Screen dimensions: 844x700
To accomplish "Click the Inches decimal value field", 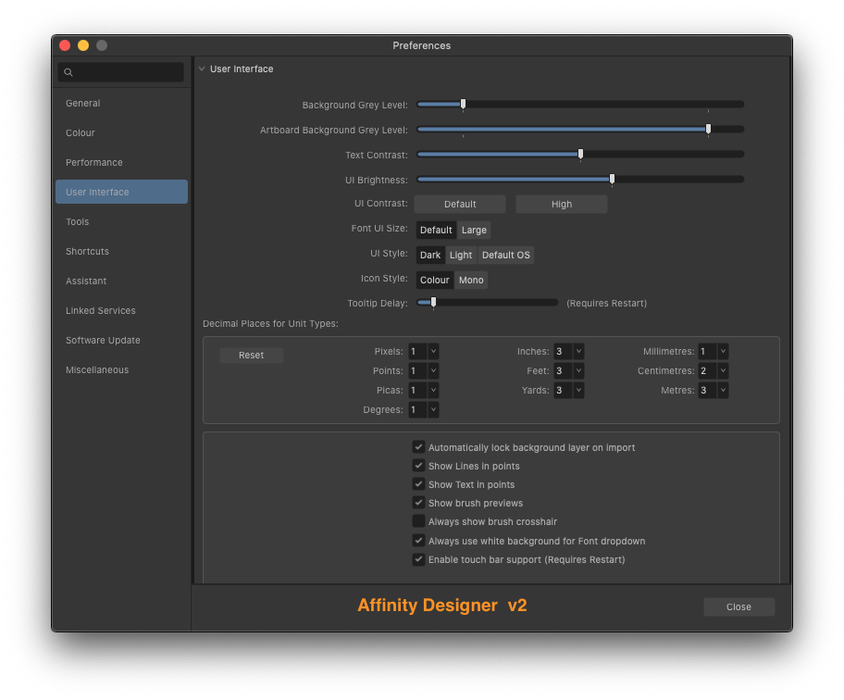I will coord(563,351).
